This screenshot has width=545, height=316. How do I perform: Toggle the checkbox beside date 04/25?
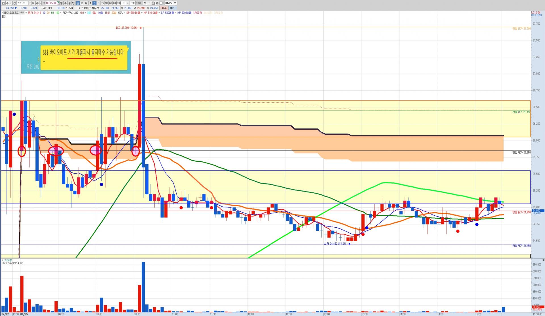[x=161, y=3]
